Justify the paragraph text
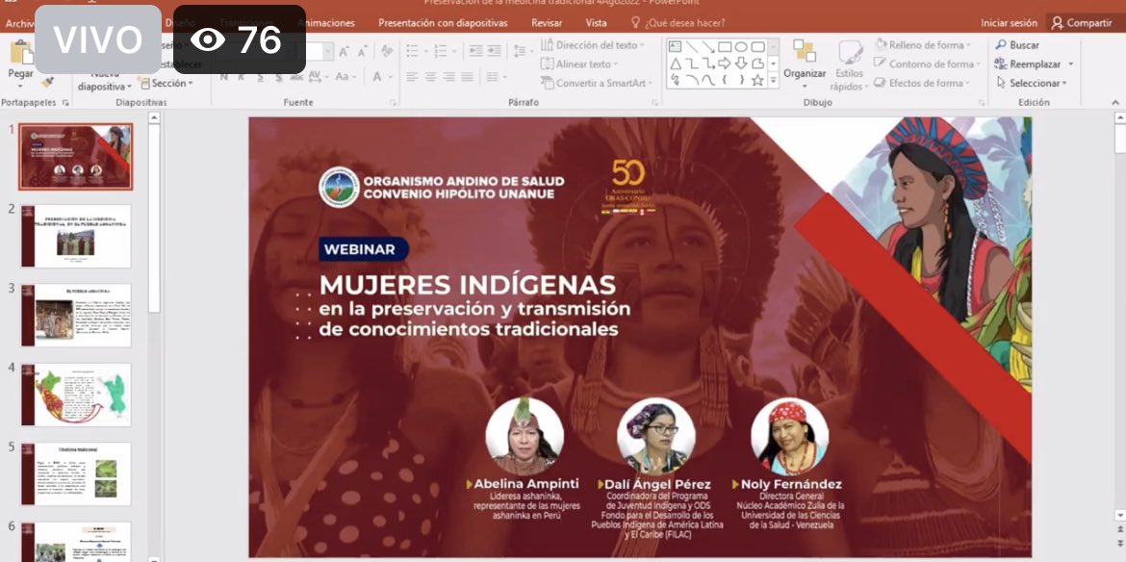This screenshot has height=562, width=1126. tap(468, 76)
